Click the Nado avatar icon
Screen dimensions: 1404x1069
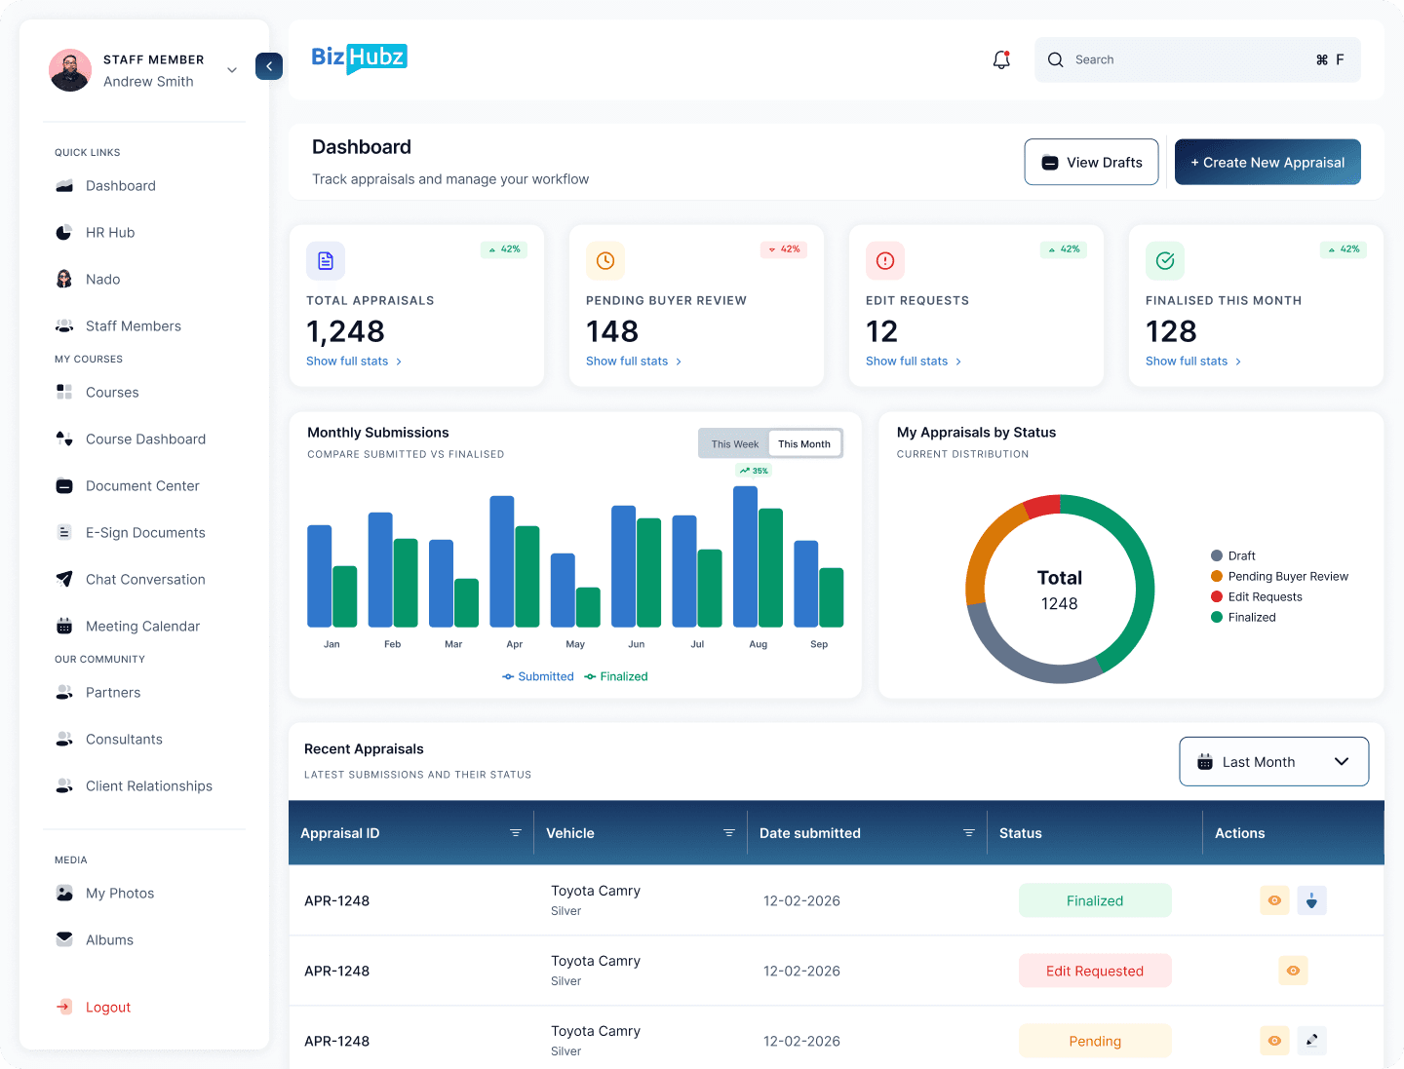[x=64, y=280]
